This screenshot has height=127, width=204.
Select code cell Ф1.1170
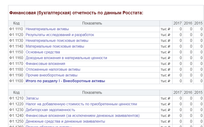16,64
